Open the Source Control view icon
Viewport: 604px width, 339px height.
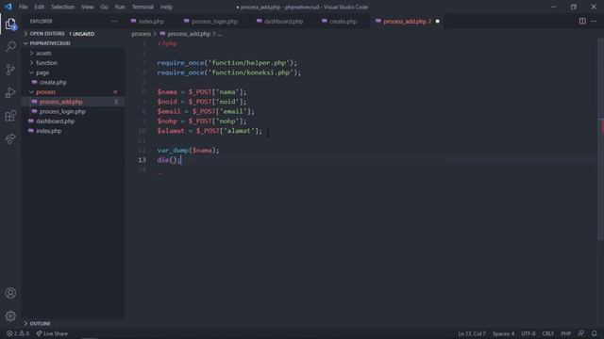(x=10, y=70)
